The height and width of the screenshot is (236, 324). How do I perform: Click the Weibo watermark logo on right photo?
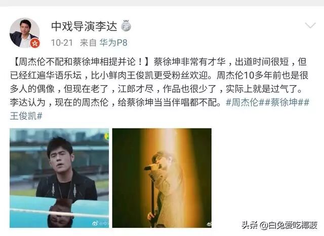coord(209,224)
